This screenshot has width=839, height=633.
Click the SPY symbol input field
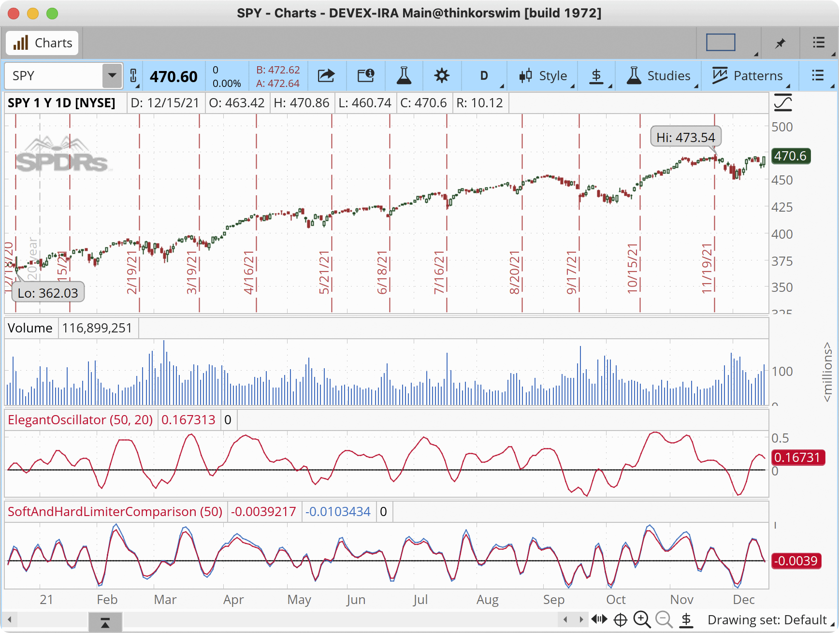(54, 76)
